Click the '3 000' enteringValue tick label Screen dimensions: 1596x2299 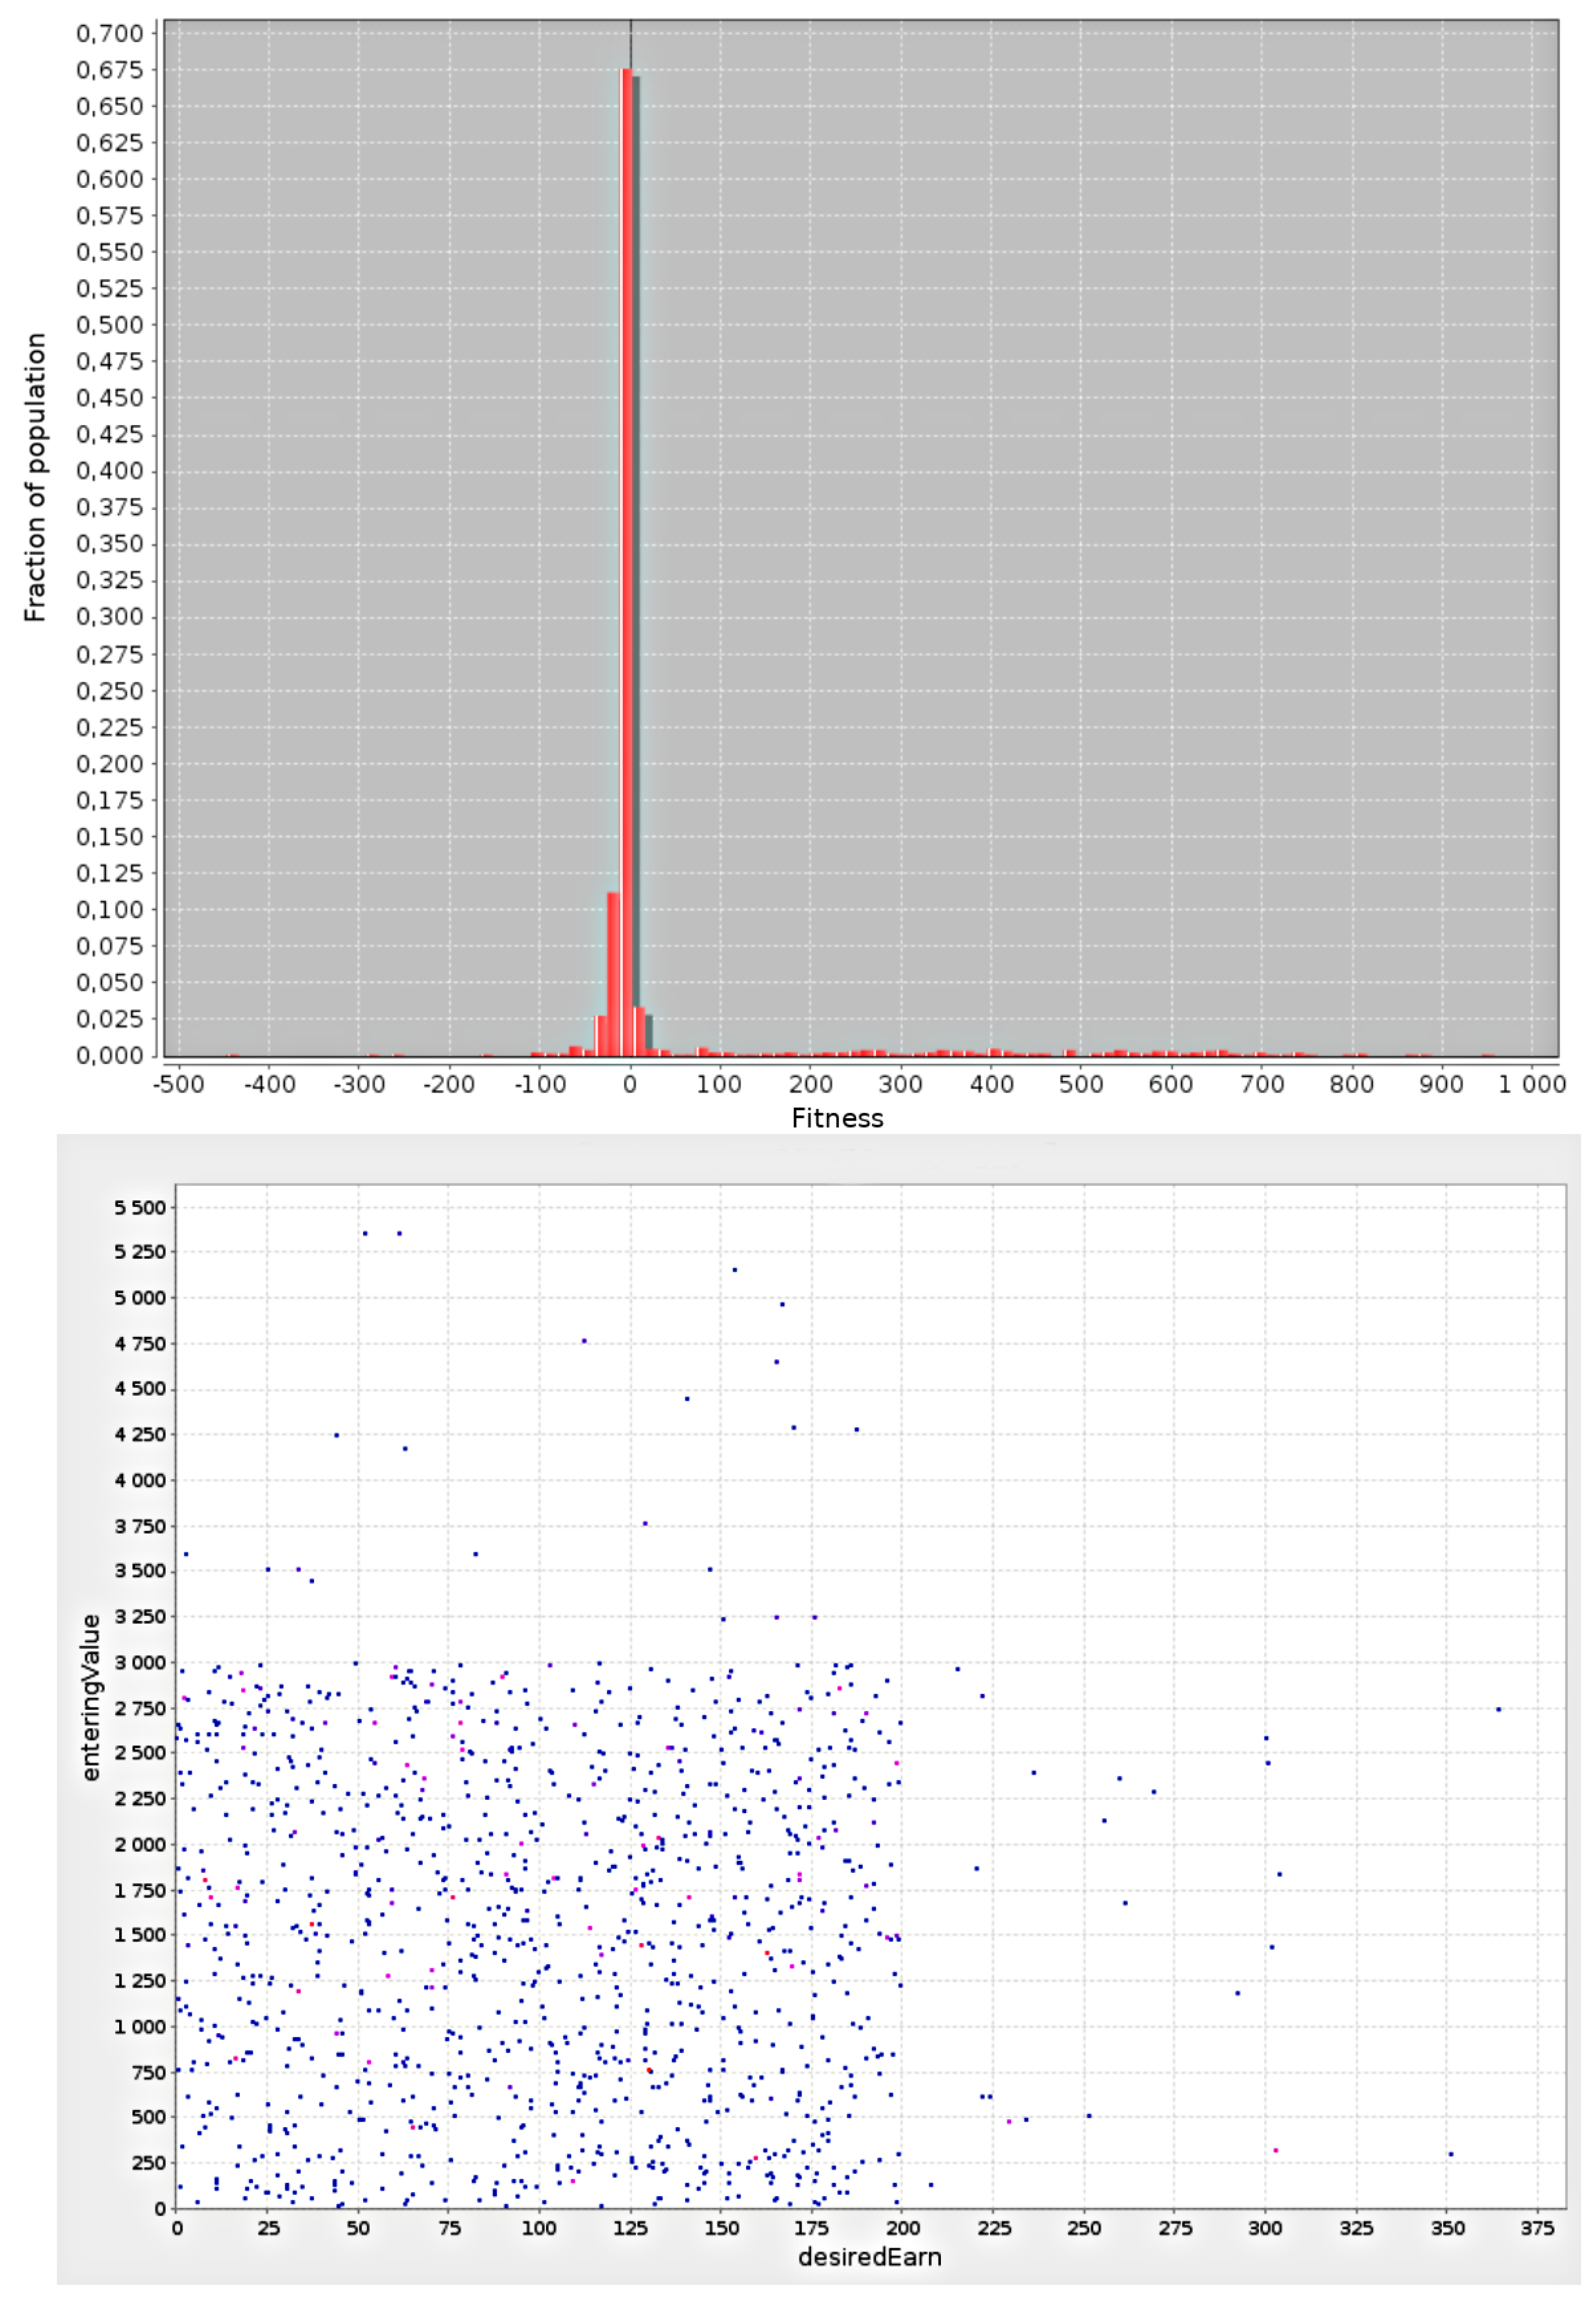click(x=140, y=1662)
